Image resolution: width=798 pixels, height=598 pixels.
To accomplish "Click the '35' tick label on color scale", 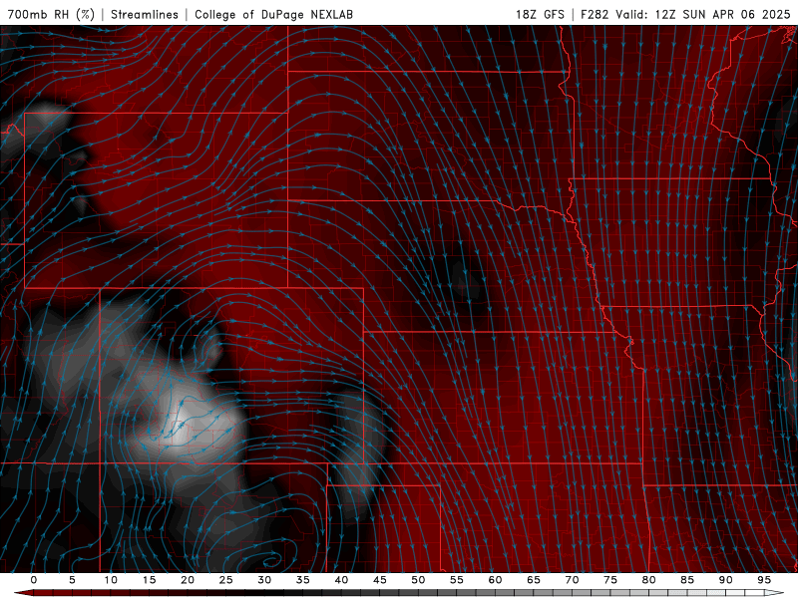I will (x=303, y=580).
